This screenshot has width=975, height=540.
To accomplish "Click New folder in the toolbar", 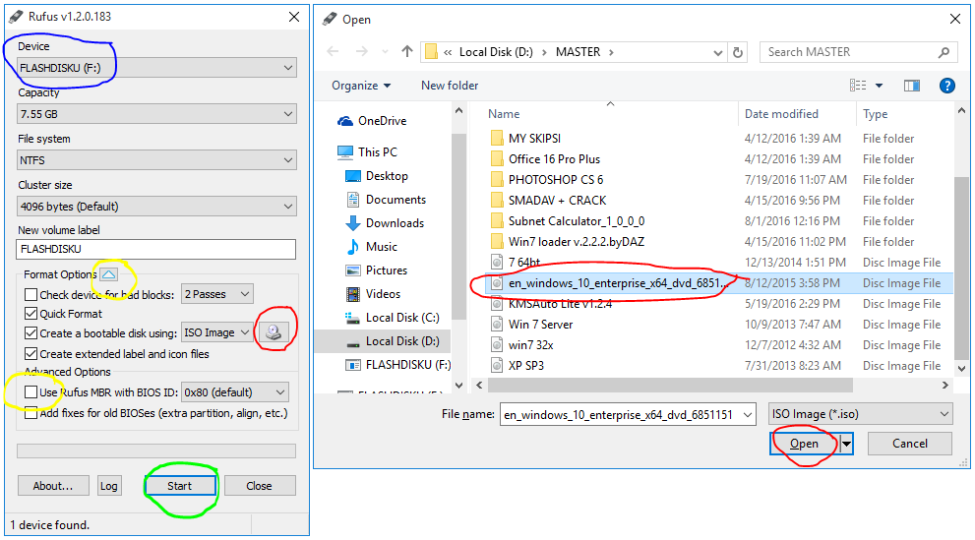I will pos(450,86).
